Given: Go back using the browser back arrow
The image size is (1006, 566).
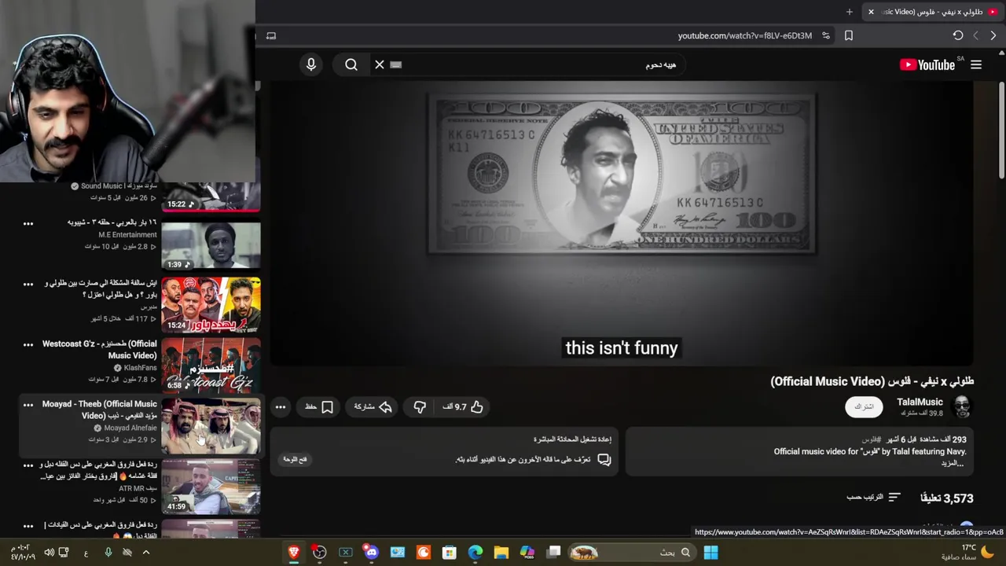Looking at the screenshot, I should coord(993,35).
